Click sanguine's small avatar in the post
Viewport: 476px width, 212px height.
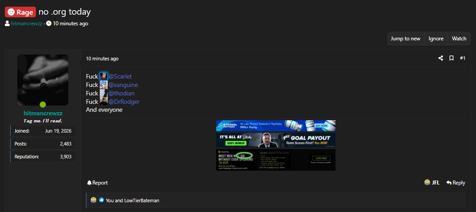(x=104, y=85)
